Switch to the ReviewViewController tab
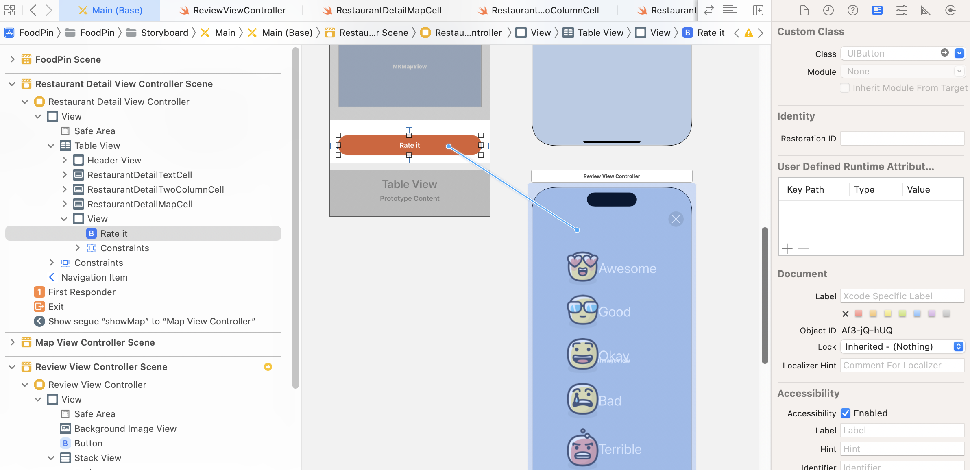 tap(238, 10)
